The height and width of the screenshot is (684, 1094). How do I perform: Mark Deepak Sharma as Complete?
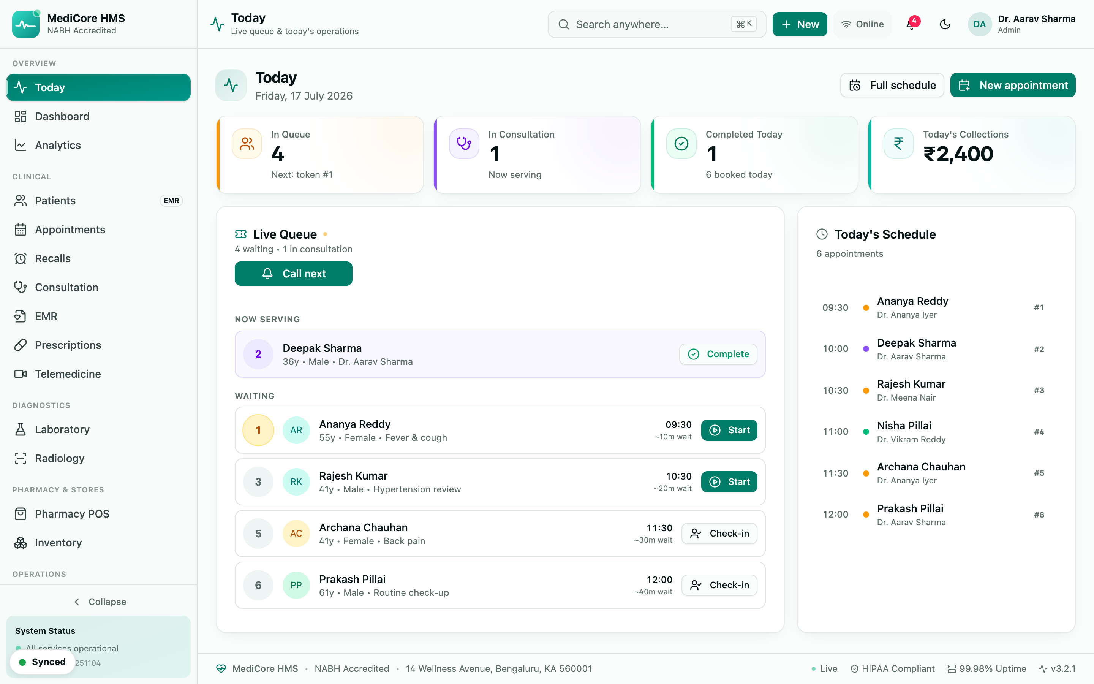click(x=718, y=354)
